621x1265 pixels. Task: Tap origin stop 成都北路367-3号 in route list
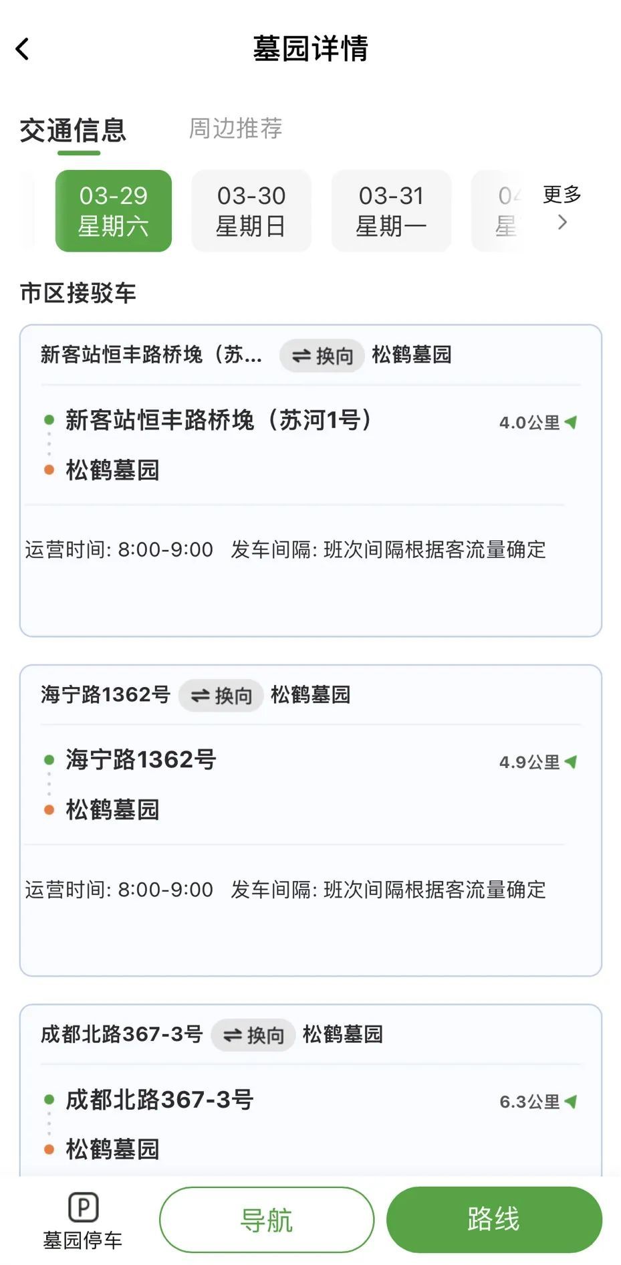[159, 1099]
